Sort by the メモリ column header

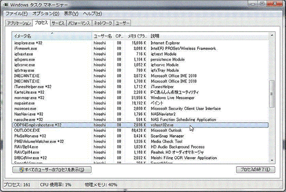click(x=137, y=36)
